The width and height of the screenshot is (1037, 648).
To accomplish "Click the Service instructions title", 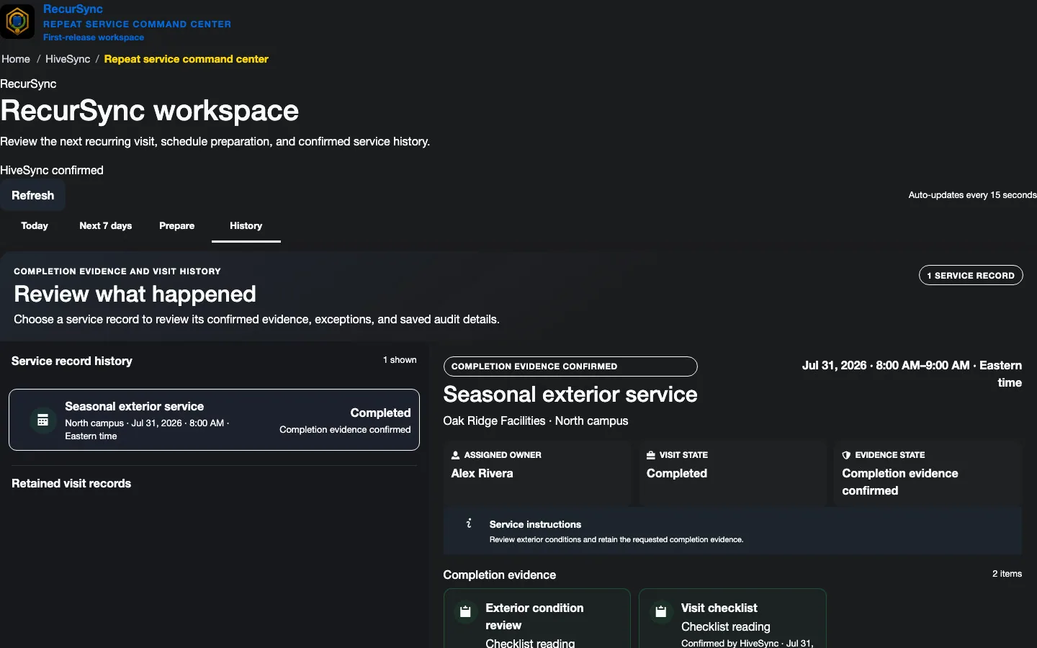I will 535,525.
